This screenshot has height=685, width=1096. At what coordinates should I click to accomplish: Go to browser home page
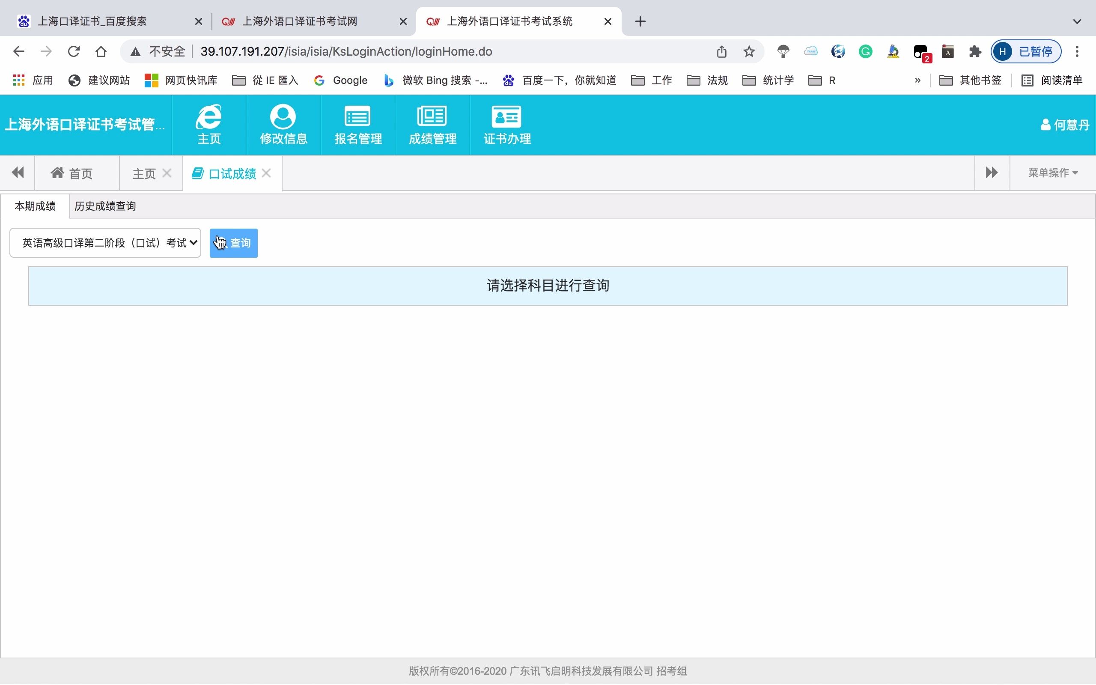101,51
